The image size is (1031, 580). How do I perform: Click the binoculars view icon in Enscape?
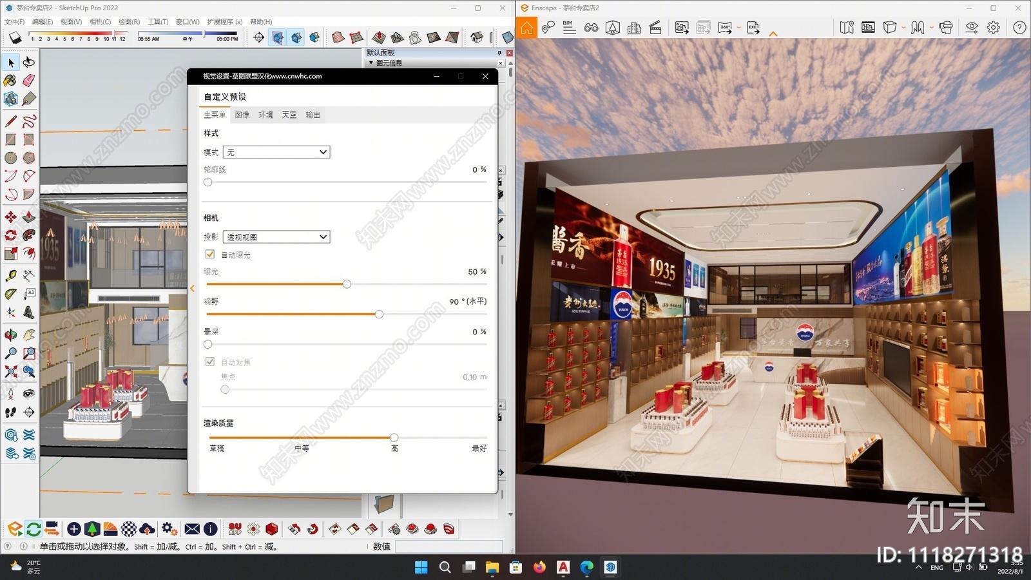pyautogui.click(x=591, y=28)
